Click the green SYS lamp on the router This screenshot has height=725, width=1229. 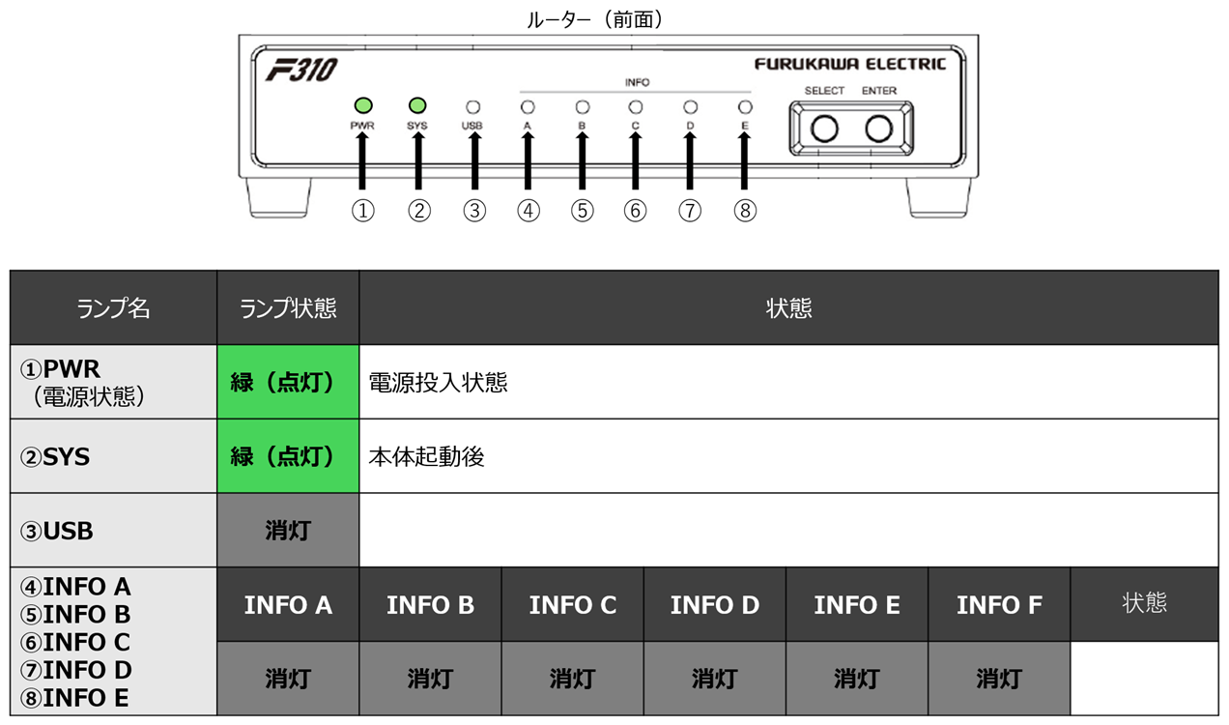(418, 105)
